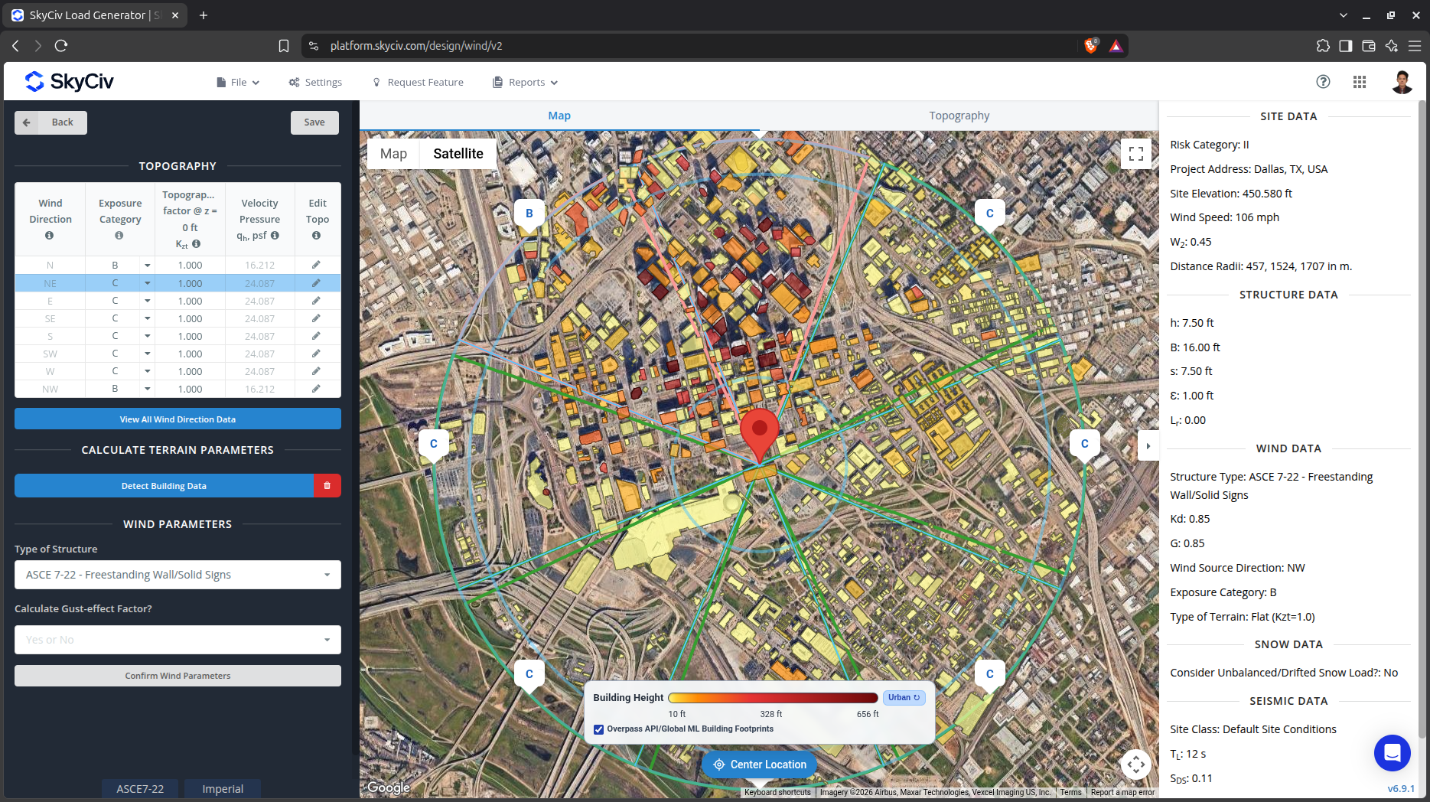Click the Center Location button
Viewport: 1430px width, 802px height.
[760, 765]
